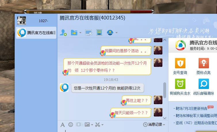Click the send picture icon
The width and height of the screenshot is (217, 132).
pos(87,125)
